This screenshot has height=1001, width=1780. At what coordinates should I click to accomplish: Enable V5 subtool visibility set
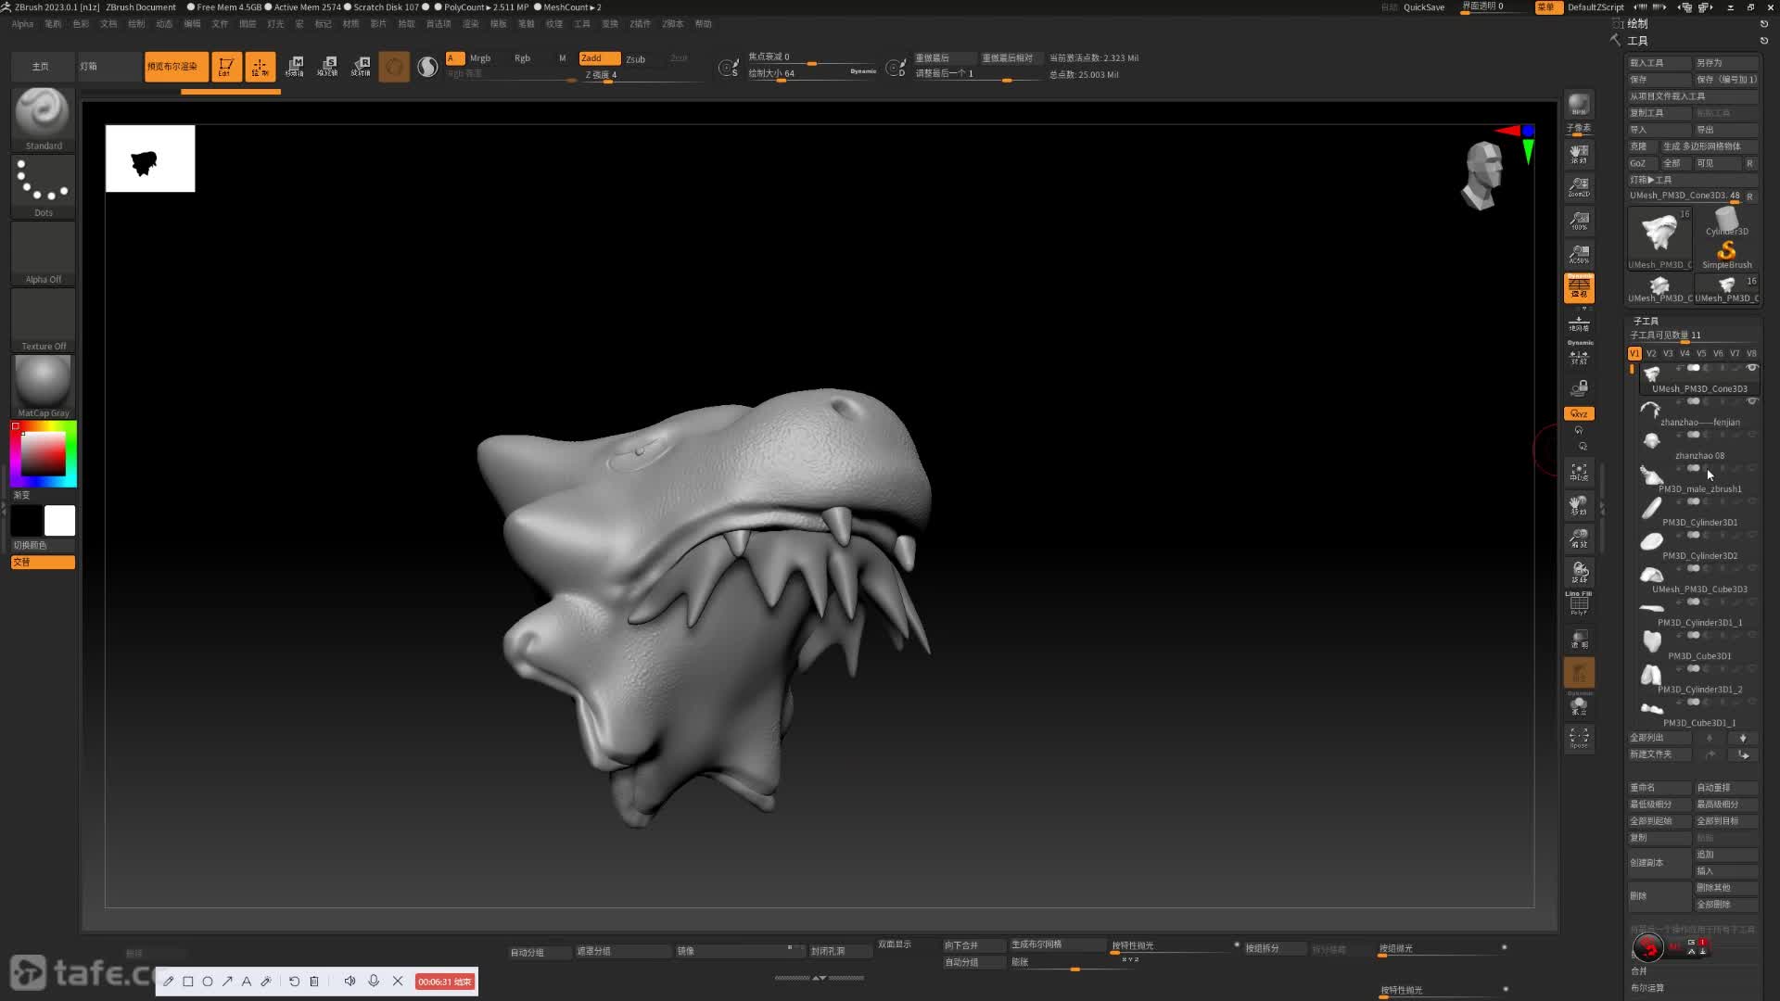coord(1701,353)
